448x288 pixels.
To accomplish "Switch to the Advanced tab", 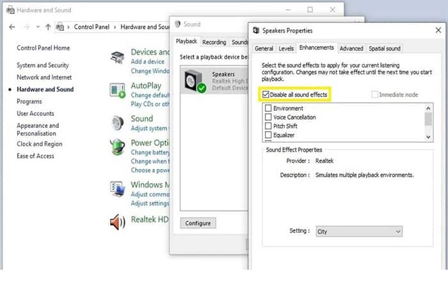I will pos(351,49).
